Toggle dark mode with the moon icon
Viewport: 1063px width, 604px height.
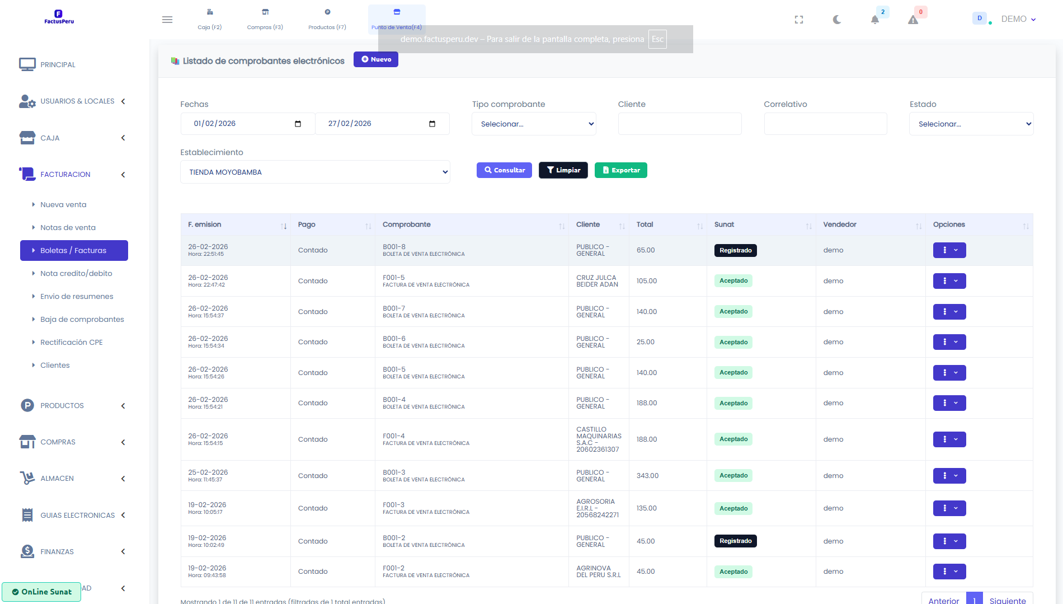(x=837, y=19)
